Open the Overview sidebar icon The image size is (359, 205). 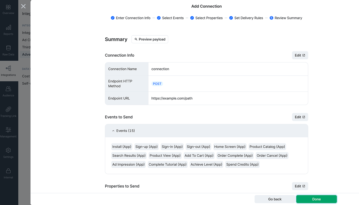point(8,7)
